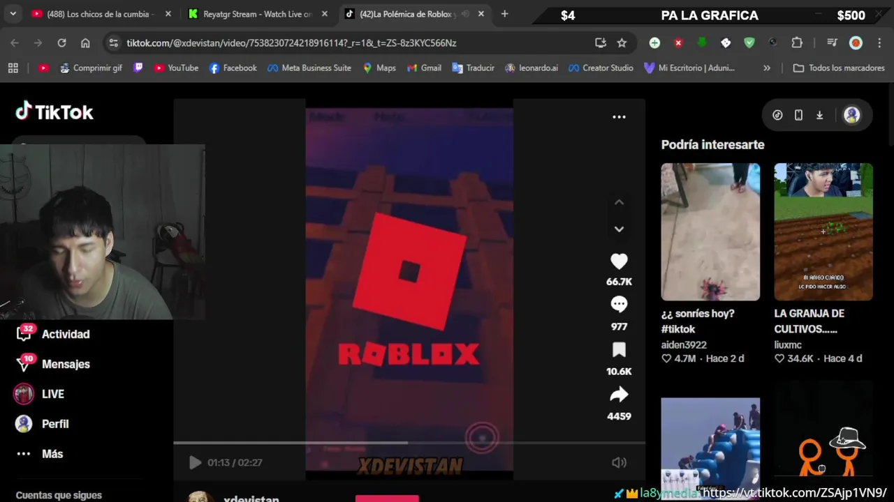Open Mensajes in the sidebar
The width and height of the screenshot is (894, 502).
tap(52, 364)
